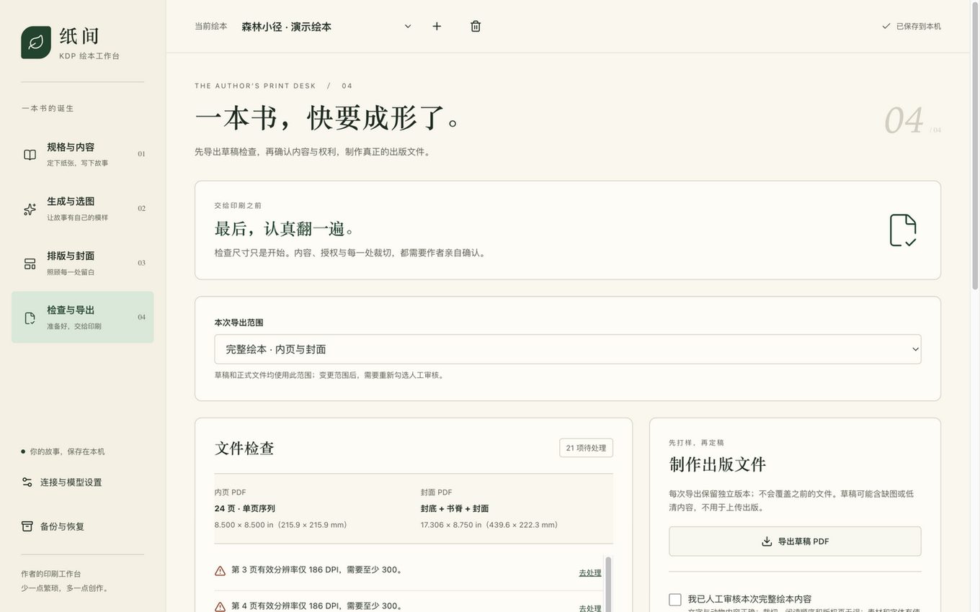This screenshot has height=612, width=980.
Task: Click the 文件检查 heading
Action: point(244,448)
